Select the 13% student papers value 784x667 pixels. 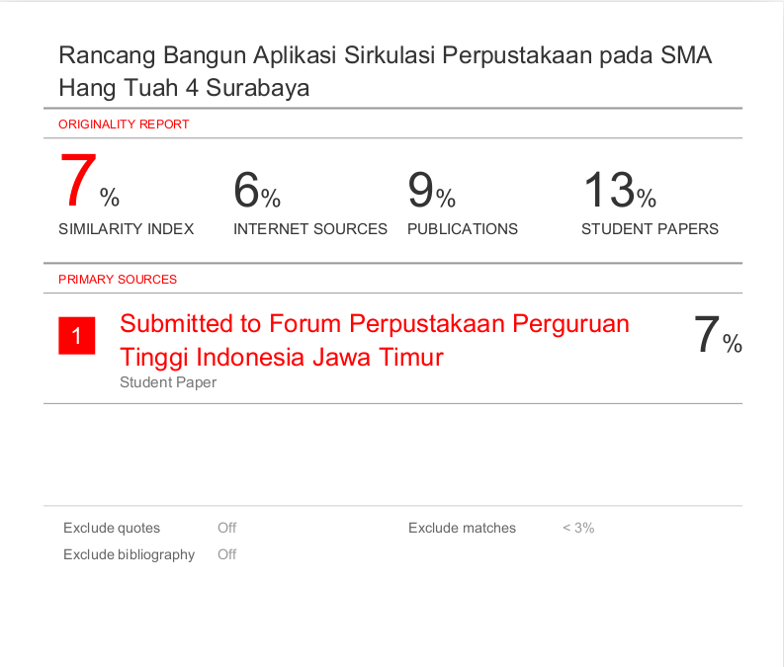[619, 191]
